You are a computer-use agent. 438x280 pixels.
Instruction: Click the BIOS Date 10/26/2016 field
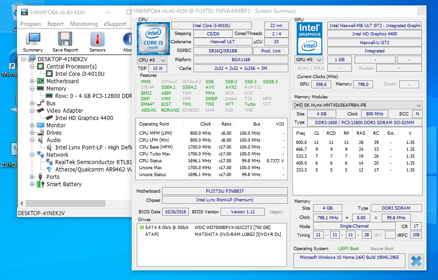tap(175, 211)
